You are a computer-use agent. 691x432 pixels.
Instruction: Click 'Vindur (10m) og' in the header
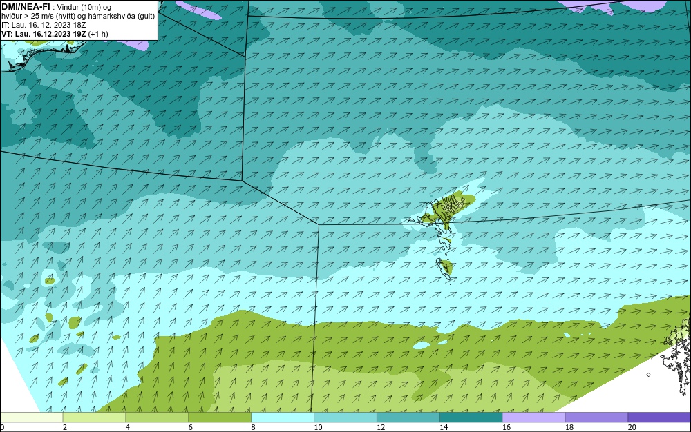(84, 7)
